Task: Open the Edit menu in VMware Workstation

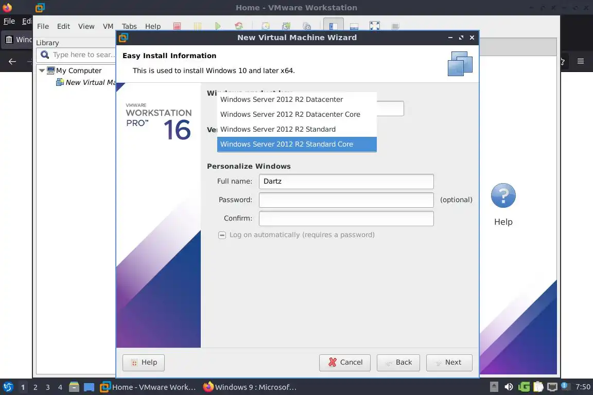Action: (x=63, y=26)
